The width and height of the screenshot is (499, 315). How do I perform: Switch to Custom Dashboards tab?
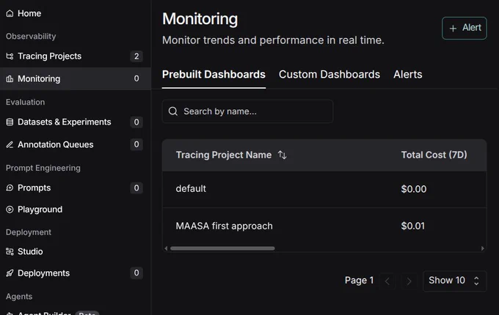pos(329,74)
